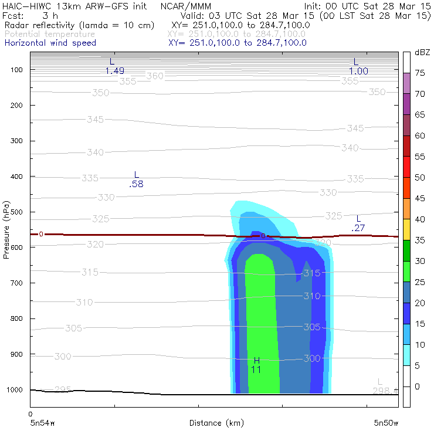Screen dimensions: 434x434
Task: Click the "dBZ" colorbar unit label
Action: [x=422, y=52]
